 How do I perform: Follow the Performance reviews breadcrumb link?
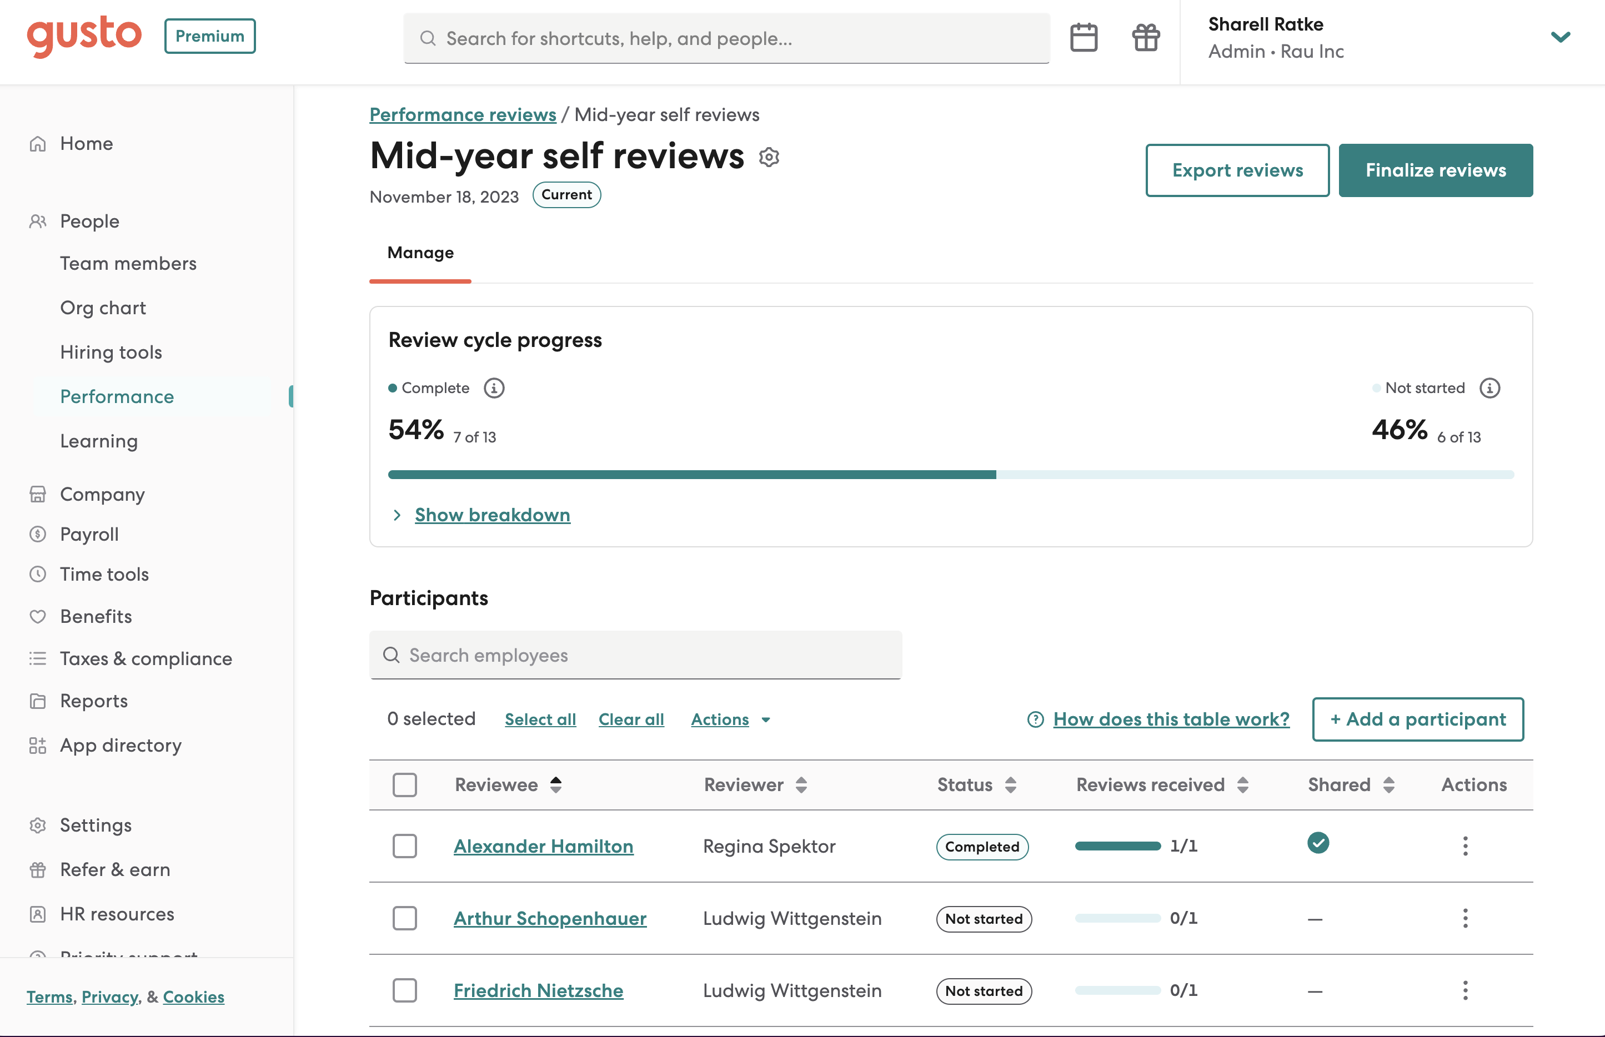point(463,115)
